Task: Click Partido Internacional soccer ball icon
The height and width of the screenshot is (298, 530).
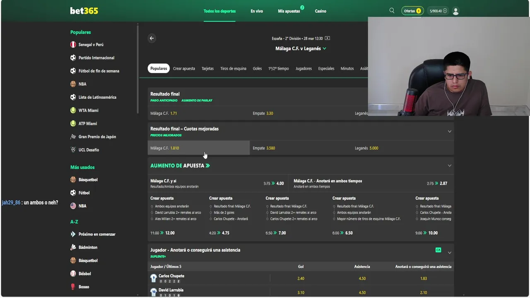Action: pos(73,58)
